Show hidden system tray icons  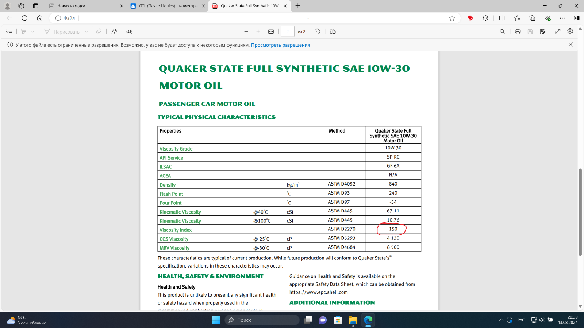(501, 320)
